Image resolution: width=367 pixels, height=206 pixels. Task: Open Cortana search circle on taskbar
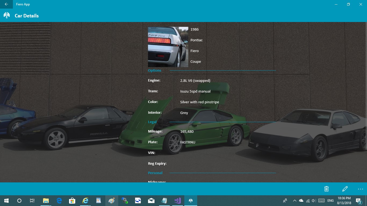click(19, 201)
